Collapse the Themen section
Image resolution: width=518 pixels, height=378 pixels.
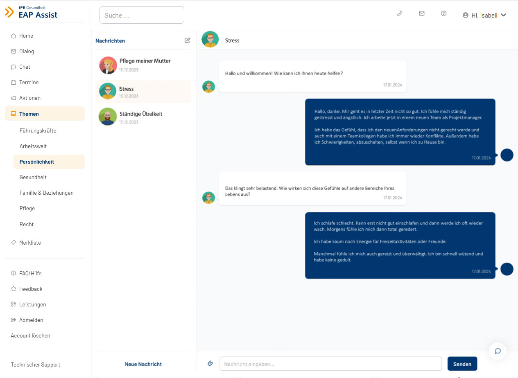(29, 113)
